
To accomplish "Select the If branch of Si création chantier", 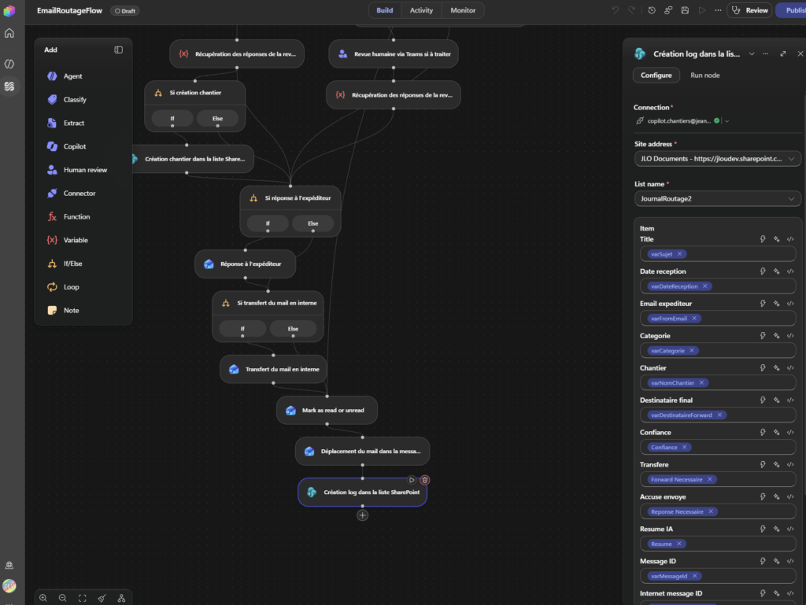I will 172,119.
